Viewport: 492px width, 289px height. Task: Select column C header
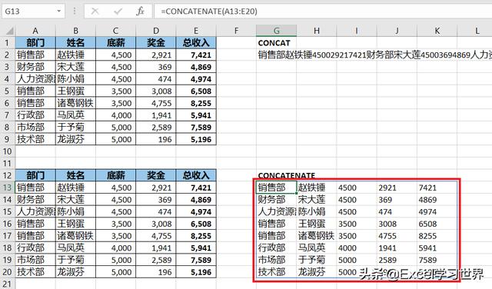(115, 31)
